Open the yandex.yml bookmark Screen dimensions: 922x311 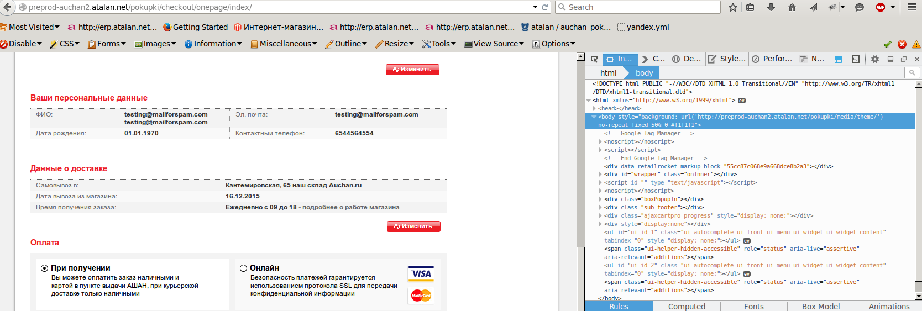[643, 27]
